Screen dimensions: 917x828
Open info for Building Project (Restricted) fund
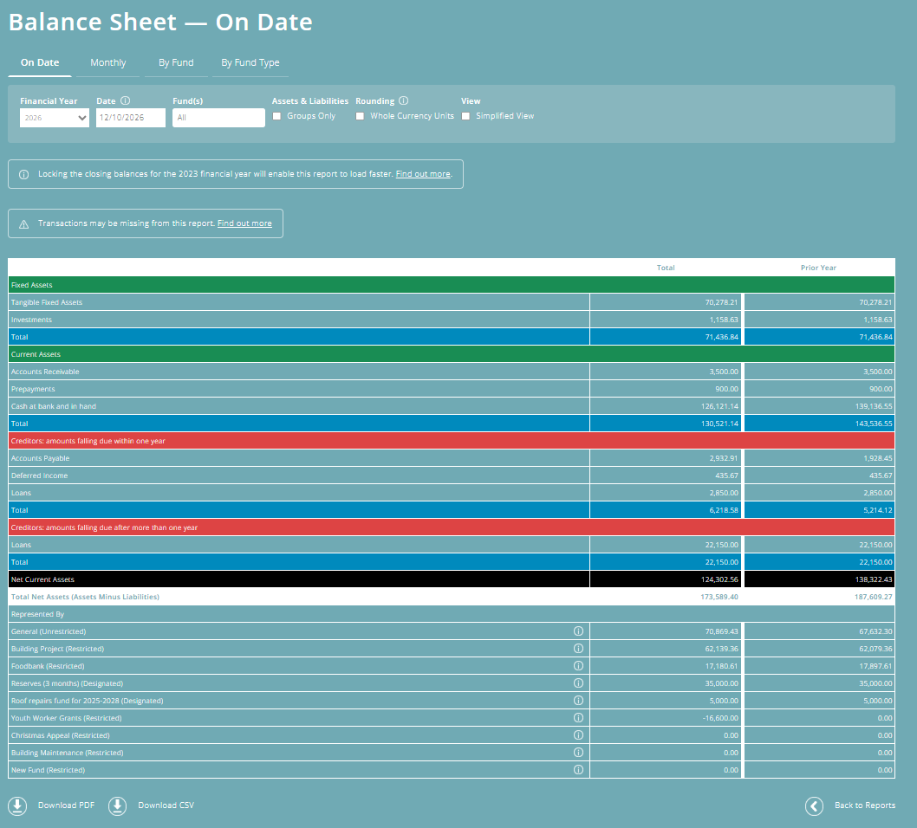point(578,649)
